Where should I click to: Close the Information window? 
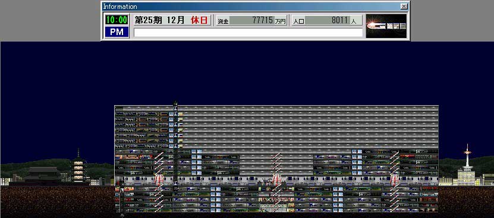point(404,7)
